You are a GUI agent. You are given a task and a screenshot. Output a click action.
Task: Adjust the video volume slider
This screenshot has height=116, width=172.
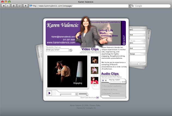[x=83, y=94]
